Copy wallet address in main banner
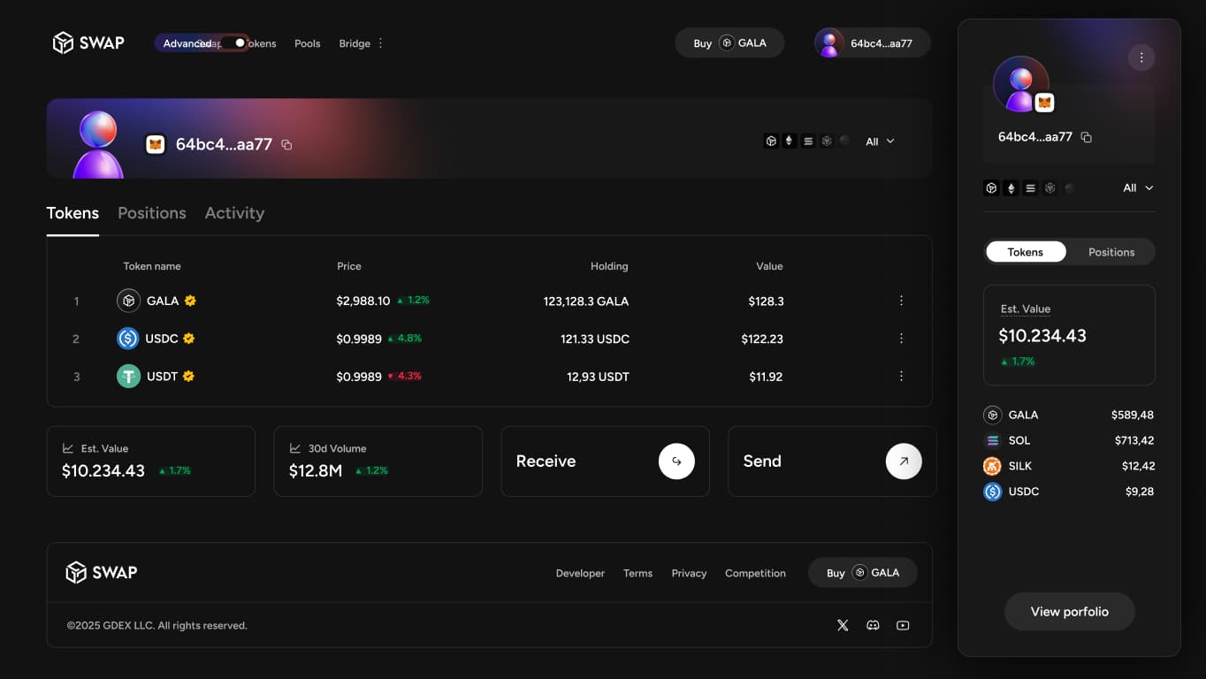 pyautogui.click(x=286, y=145)
